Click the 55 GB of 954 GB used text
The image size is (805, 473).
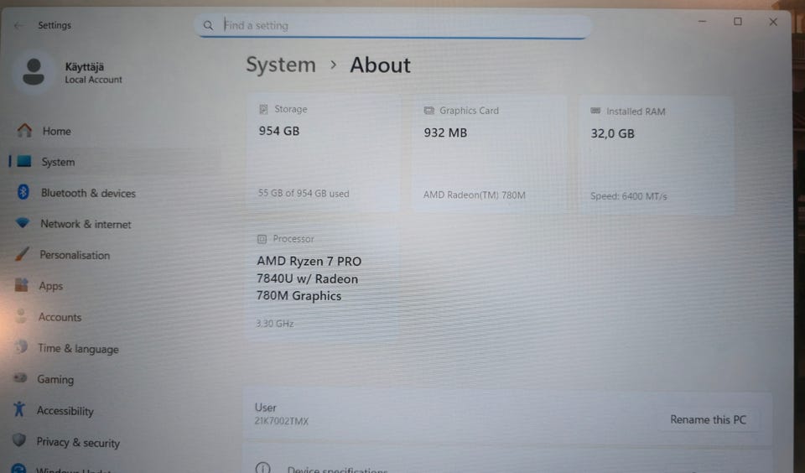[x=304, y=194]
